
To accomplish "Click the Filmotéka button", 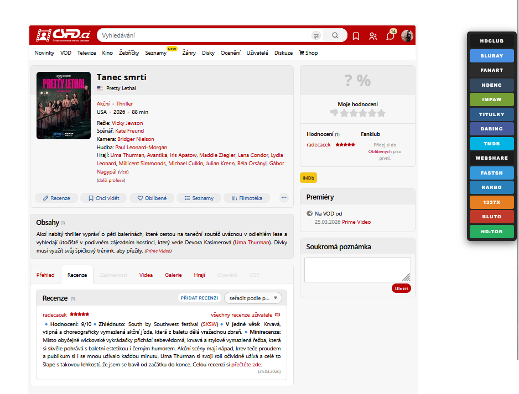I will [247, 198].
